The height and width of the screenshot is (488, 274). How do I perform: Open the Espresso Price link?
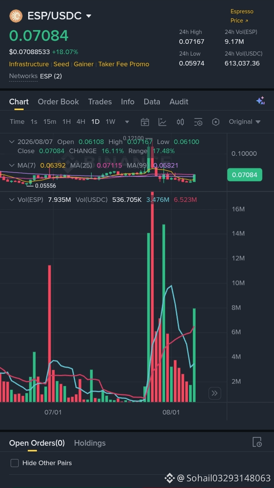242,16
